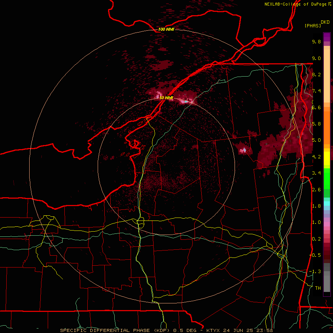Click the 5.8 scale value

[x=316, y=124]
